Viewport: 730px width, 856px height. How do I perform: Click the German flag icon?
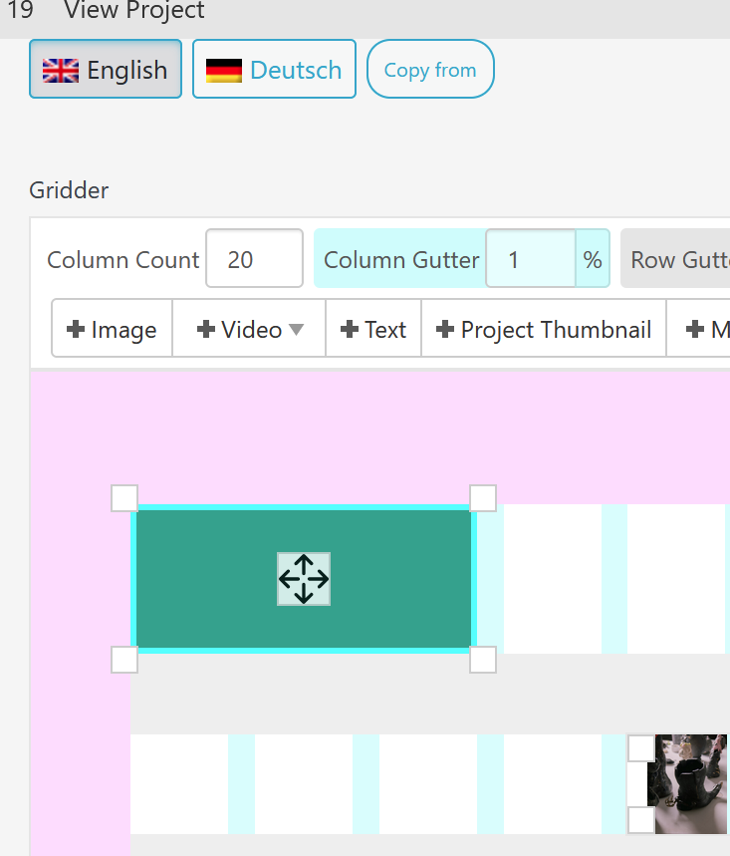tap(224, 71)
